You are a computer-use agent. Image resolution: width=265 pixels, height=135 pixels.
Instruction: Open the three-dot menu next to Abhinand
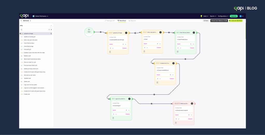(31, 21)
